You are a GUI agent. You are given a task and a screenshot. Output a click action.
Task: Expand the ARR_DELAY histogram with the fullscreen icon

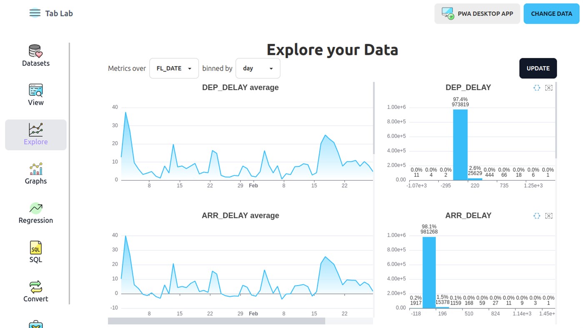[x=537, y=215]
